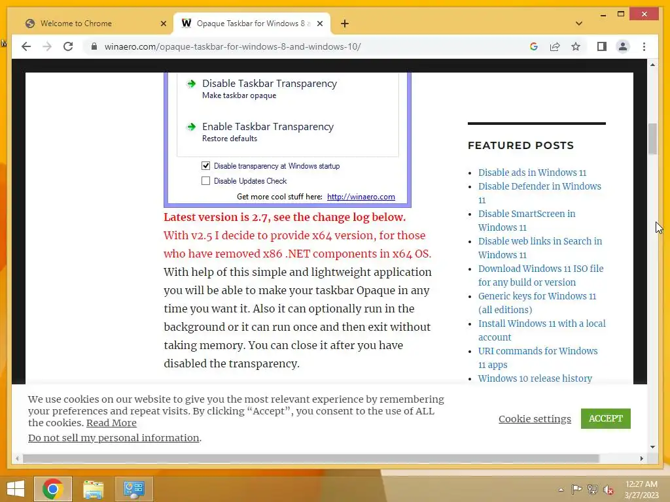
Task: Open the http://winaero.com link
Action: coord(361,196)
